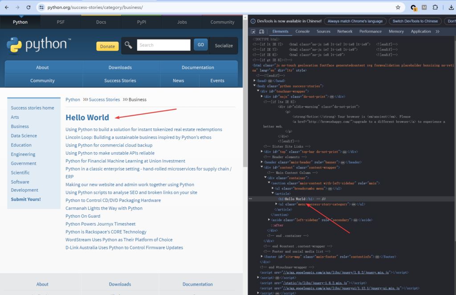Open the Chrome downloads icon
Screen dimensions: 456x295
[452, 8]
